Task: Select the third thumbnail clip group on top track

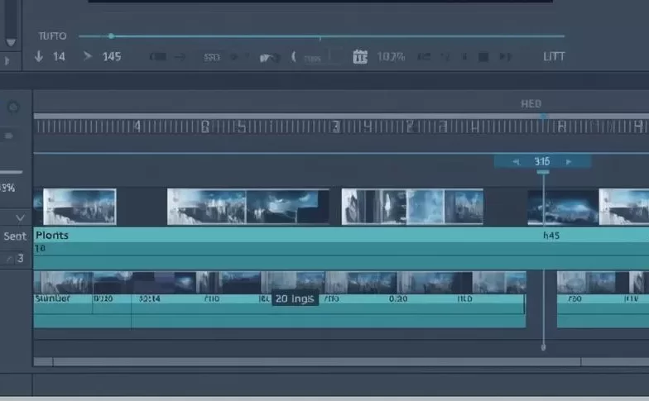Action: pyautogui.click(x=412, y=207)
